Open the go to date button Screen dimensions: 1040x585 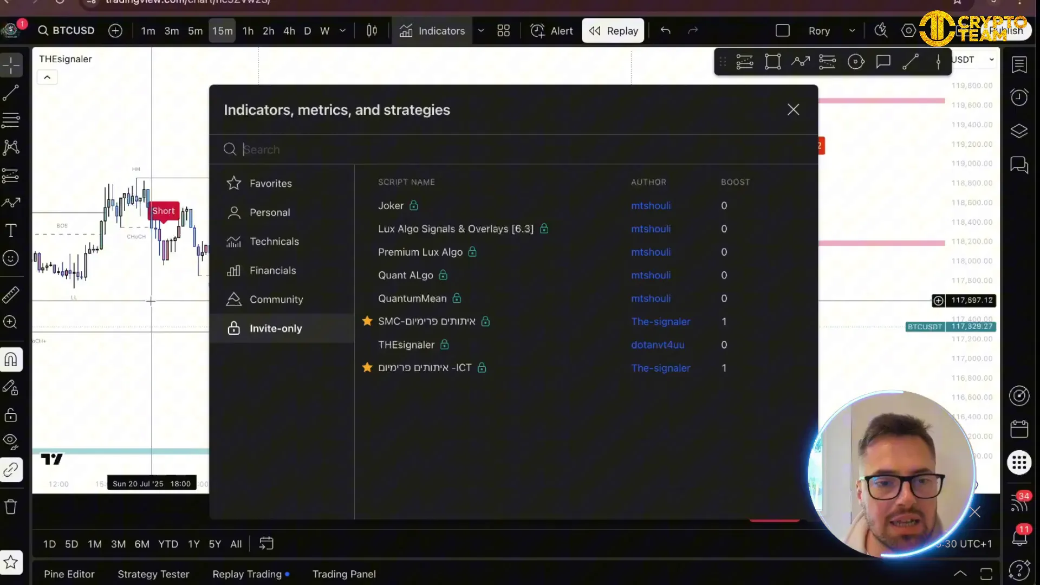pyautogui.click(x=266, y=543)
